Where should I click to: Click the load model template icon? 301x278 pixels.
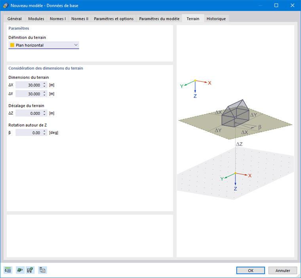[x=20, y=270]
